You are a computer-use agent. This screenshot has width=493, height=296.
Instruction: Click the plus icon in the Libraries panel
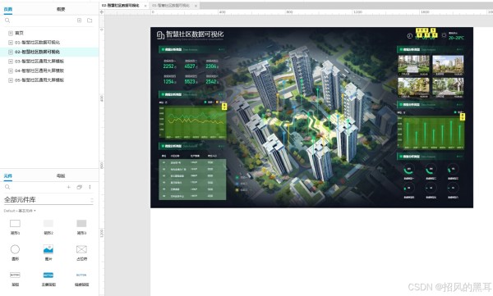[68, 187]
